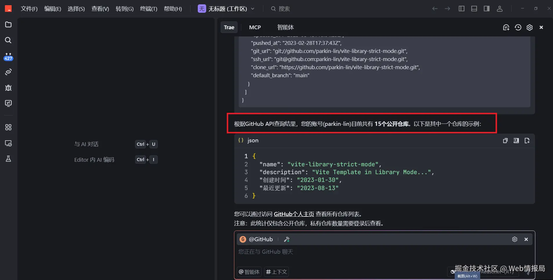Open the file explorer in the sidebar
Screen dimensions: 553x280
8,25
